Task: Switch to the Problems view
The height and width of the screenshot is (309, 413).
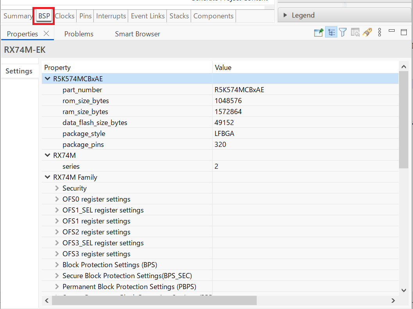Action: [x=79, y=34]
